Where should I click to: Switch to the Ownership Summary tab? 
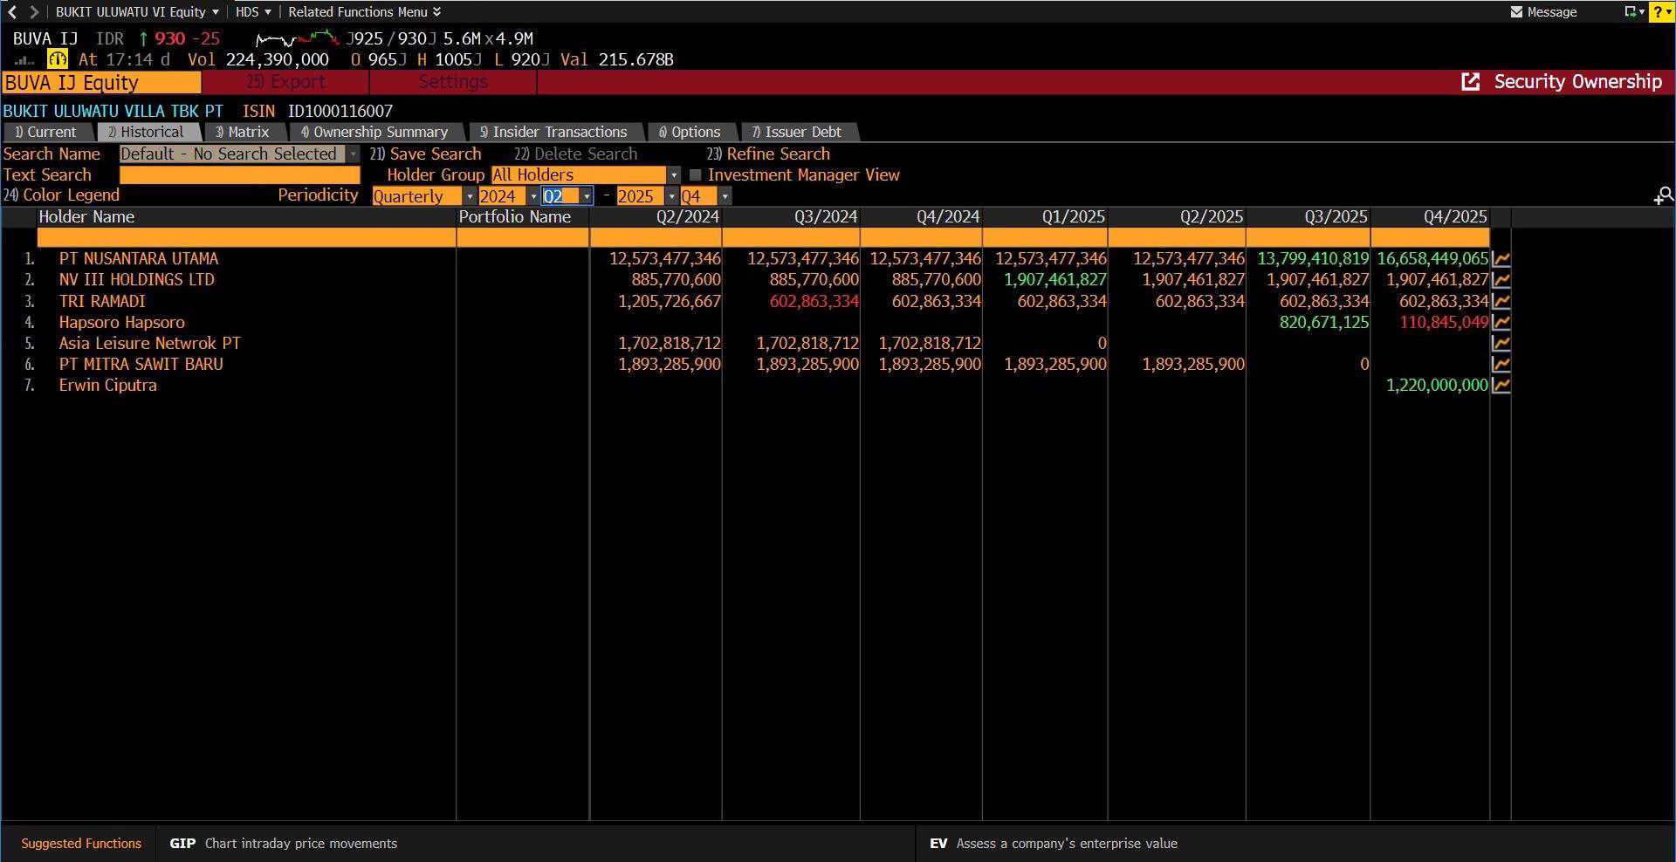(x=374, y=133)
